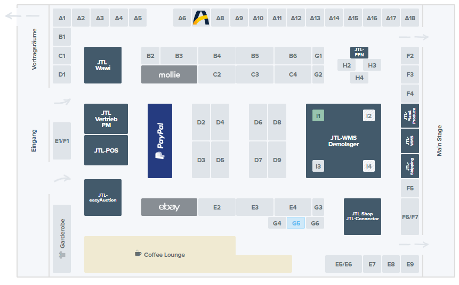Select booth B4
The height and width of the screenshot is (285, 459).
(x=217, y=55)
